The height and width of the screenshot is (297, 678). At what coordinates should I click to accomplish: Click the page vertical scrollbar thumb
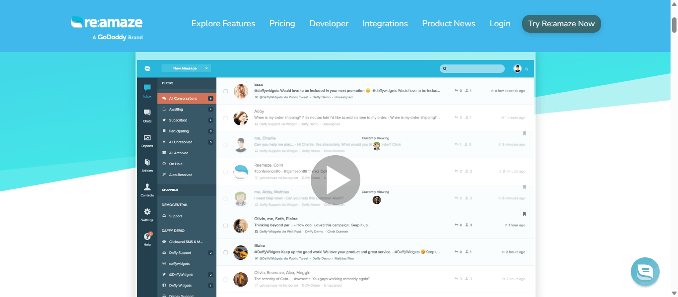[x=675, y=24]
